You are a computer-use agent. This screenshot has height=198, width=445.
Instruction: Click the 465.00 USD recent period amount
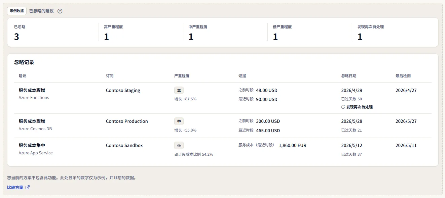point(268,131)
